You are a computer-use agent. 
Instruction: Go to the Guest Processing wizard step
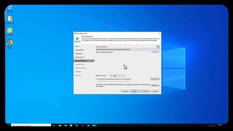(80, 68)
